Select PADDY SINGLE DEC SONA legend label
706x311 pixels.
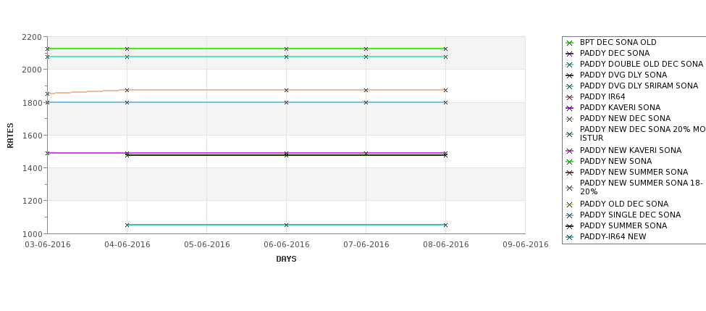[x=631, y=215]
